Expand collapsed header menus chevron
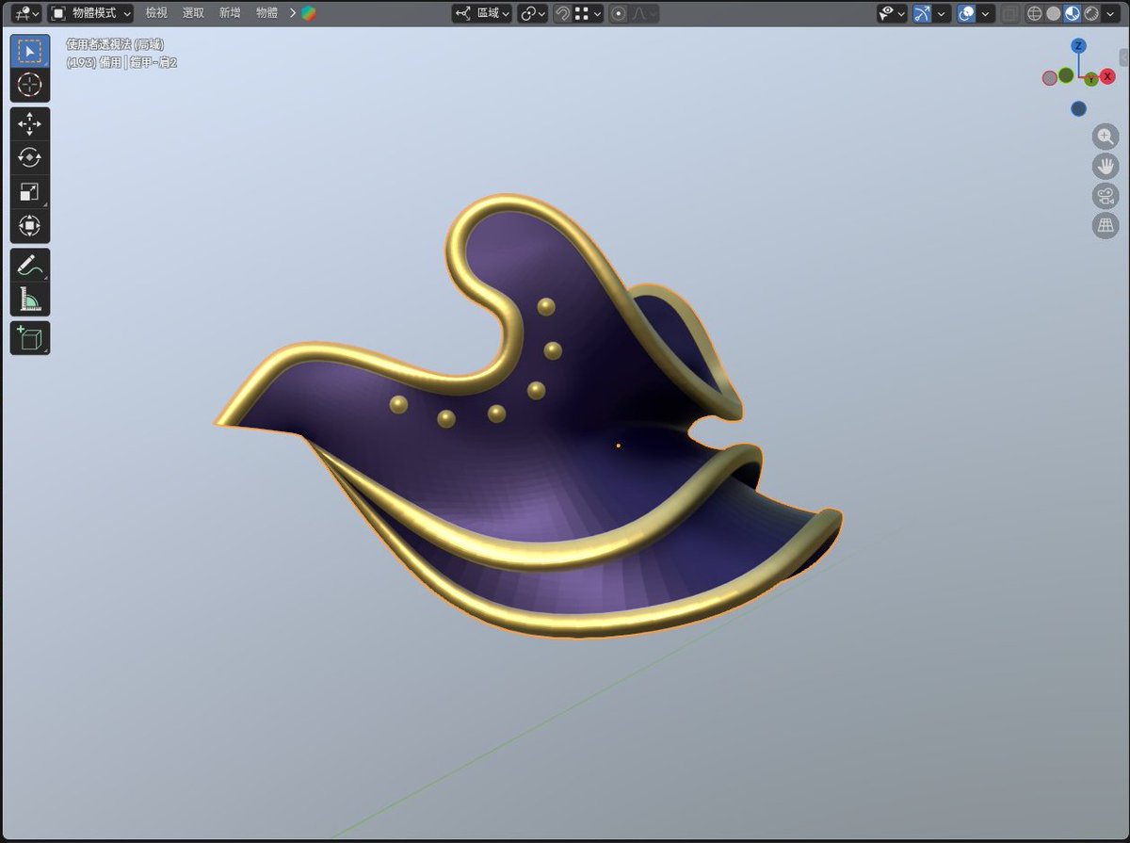Image resolution: width=1130 pixels, height=843 pixels. point(293,13)
